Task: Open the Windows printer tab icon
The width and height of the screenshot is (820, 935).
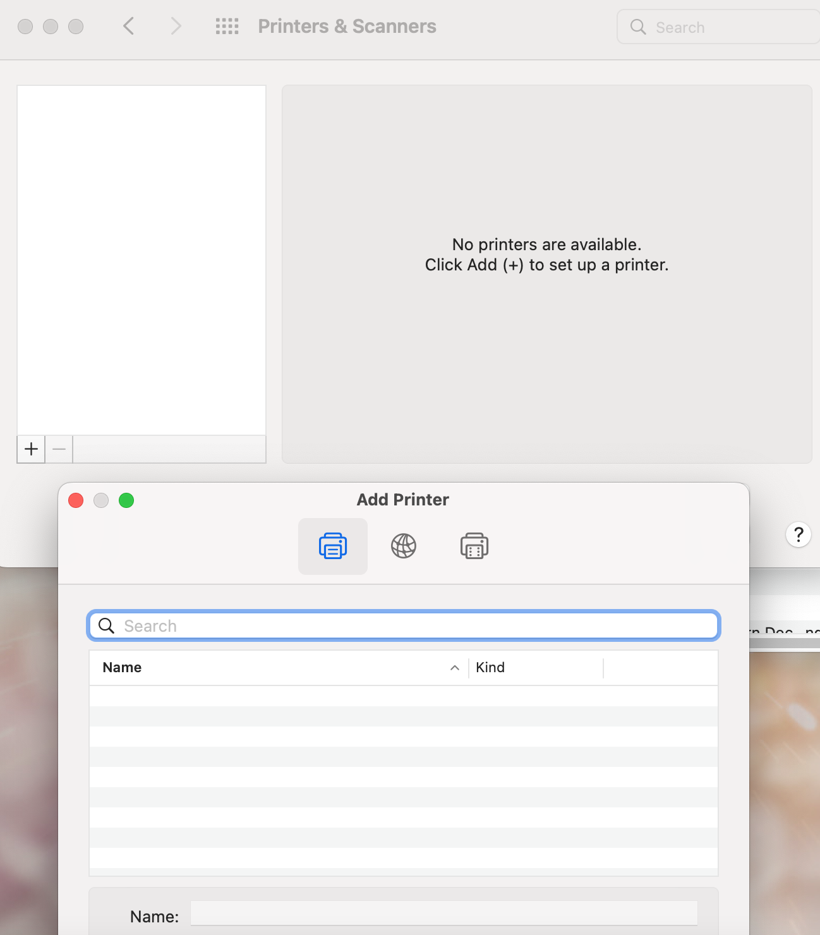Action: [474, 546]
